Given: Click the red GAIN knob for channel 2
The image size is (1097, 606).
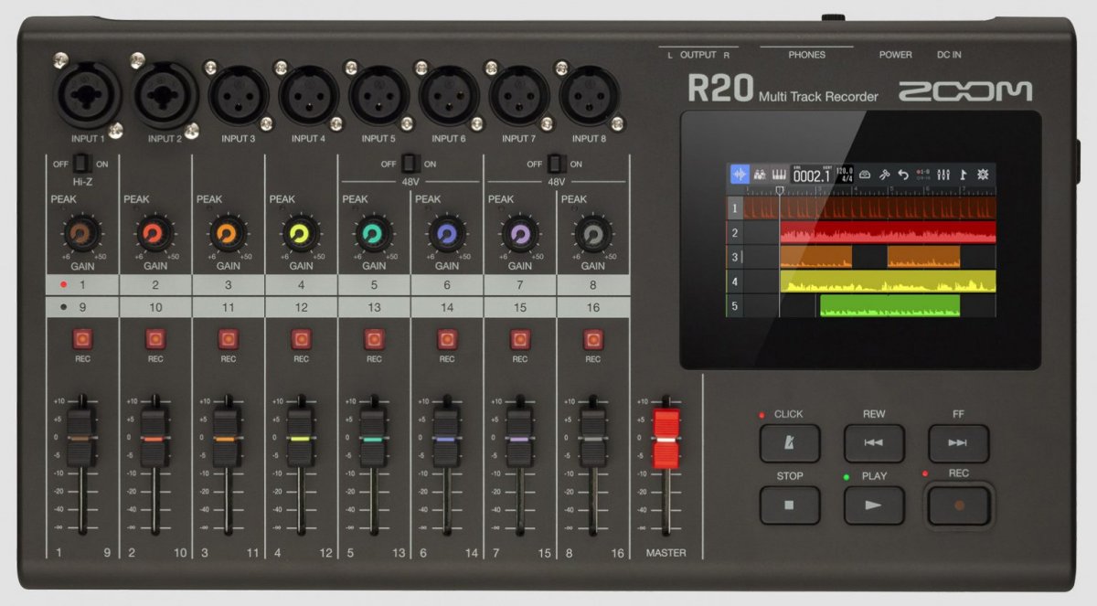Looking at the screenshot, I should 155,236.
